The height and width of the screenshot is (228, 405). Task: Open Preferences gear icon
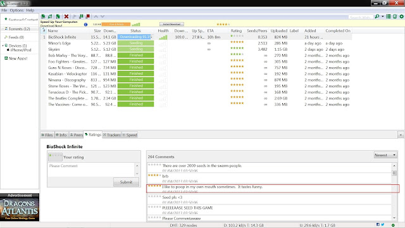point(401,16)
